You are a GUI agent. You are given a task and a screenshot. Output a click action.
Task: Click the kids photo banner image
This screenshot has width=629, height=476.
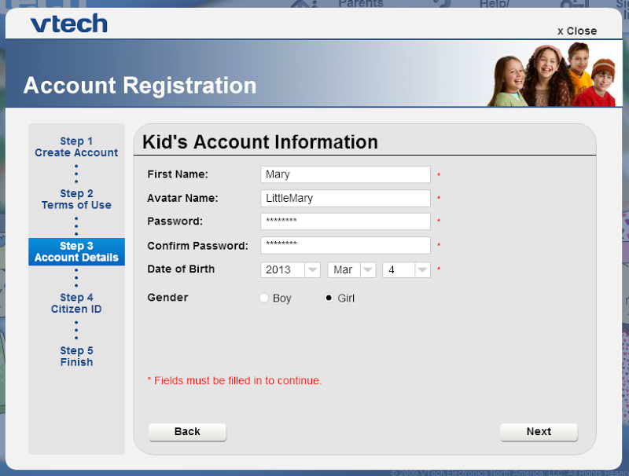point(552,75)
